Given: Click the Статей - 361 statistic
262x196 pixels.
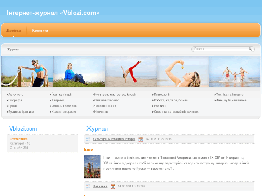Looking at the screenshot, I should click(x=19, y=147).
